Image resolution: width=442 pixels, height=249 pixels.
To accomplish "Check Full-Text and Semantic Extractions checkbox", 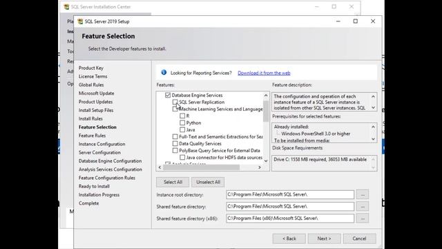I will coord(175,137).
